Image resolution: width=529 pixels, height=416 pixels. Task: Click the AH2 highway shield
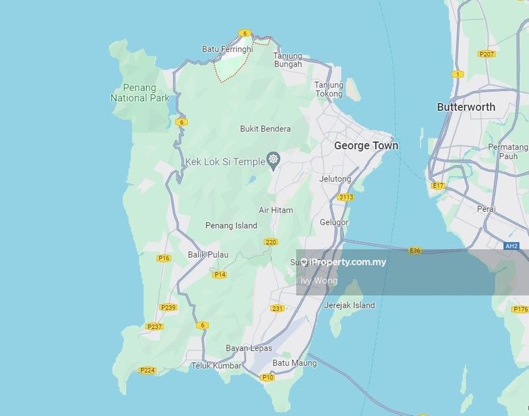coord(511,246)
